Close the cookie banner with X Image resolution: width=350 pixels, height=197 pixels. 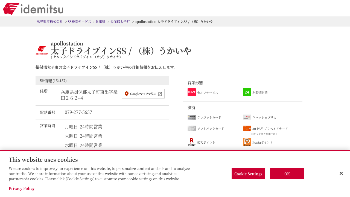click(x=341, y=173)
